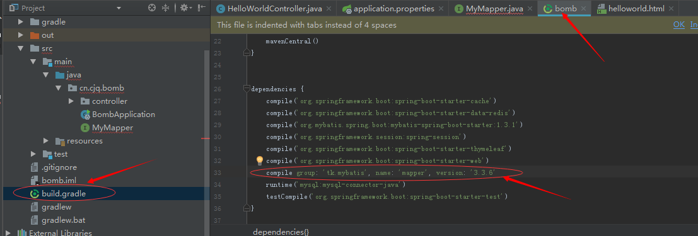Image resolution: width=698 pixels, height=236 pixels.
Task: Click OK link in indentation notification
Action: [x=679, y=25]
